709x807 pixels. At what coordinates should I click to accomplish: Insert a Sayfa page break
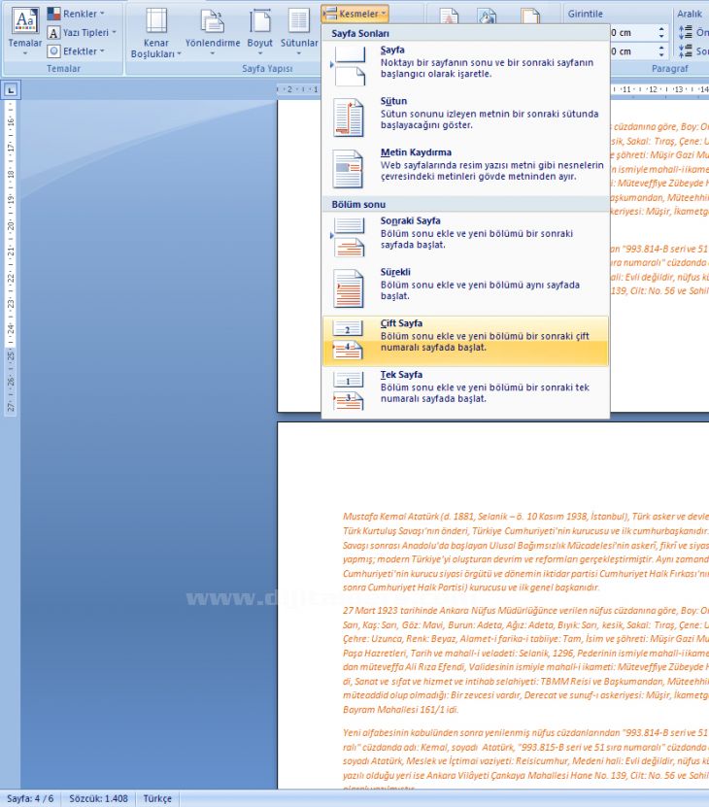pyautogui.click(x=465, y=66)
